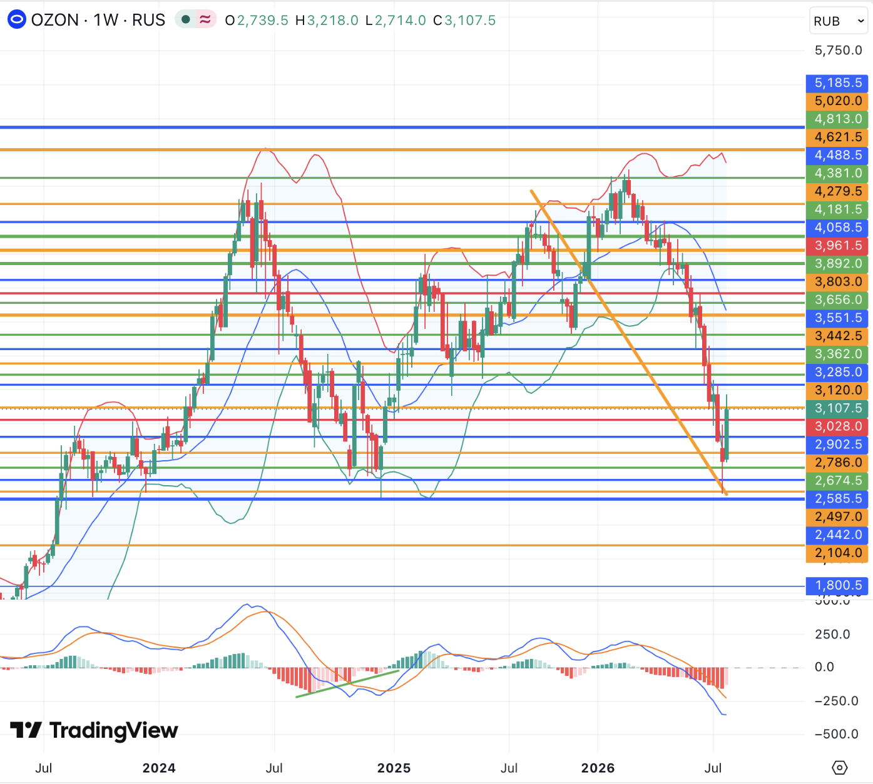Open the TradingView logo link
Screen dimensions: 873x784
point(94,730)
